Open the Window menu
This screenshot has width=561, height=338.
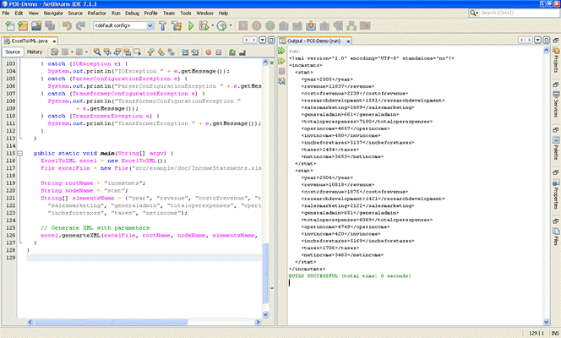[x=204, y=14]
